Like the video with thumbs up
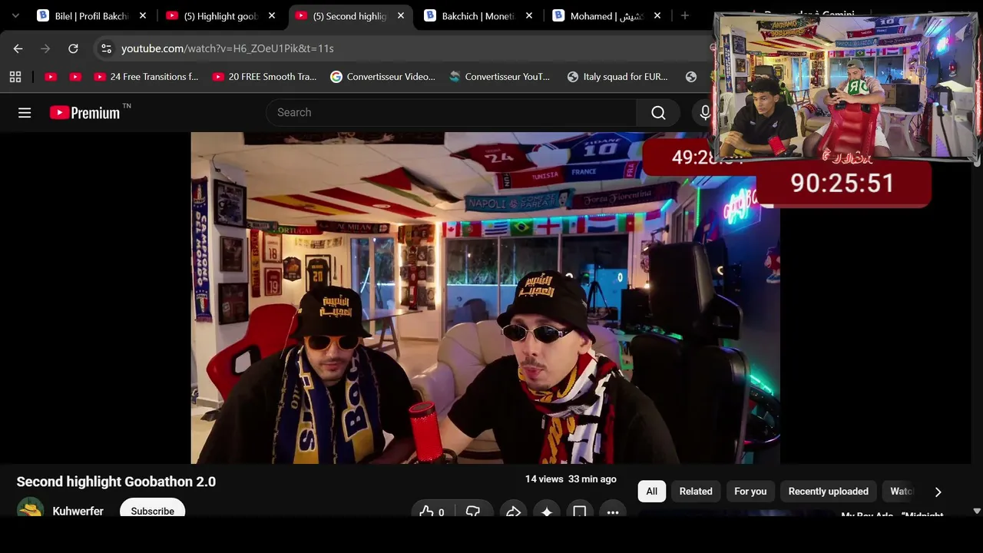The width and height of the screenshot is (983, 553). coord(432,512)
